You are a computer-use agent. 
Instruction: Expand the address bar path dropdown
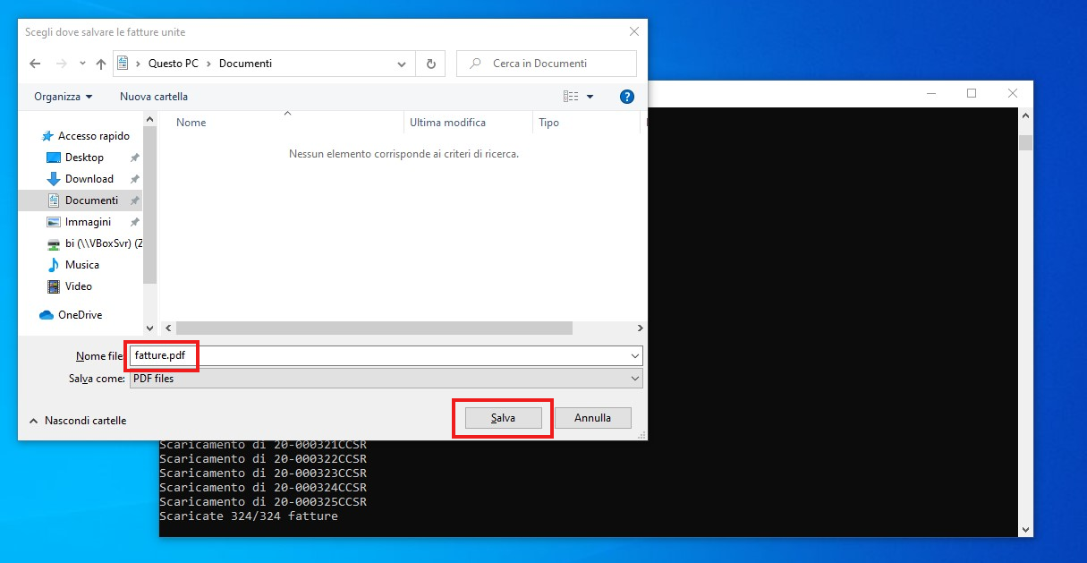(402, 64)
